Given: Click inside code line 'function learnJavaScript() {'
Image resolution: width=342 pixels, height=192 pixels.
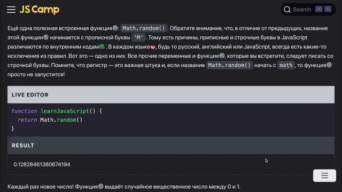Looking at the screenshot, I should 57,111.
